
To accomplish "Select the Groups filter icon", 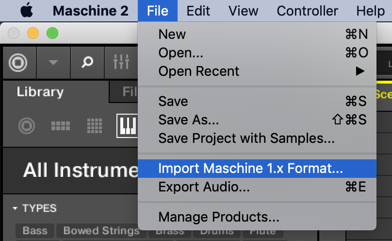I will coord(61,126).
